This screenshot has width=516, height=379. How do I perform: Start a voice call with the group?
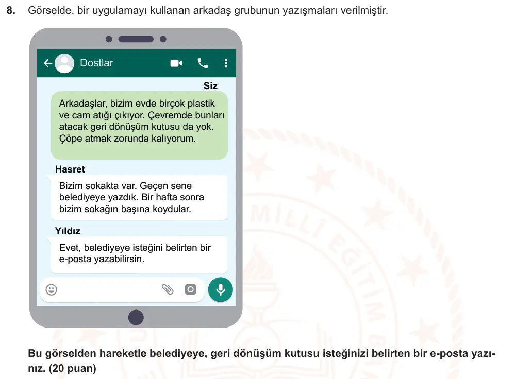pyautogui.click(x=203, y=63)
